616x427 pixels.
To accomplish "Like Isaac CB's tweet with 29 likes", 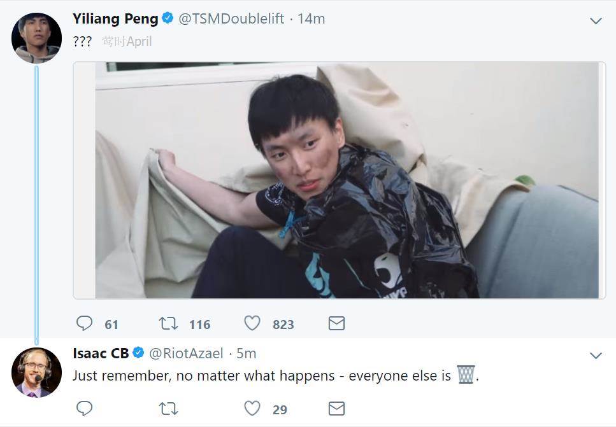I will [252, 409].
